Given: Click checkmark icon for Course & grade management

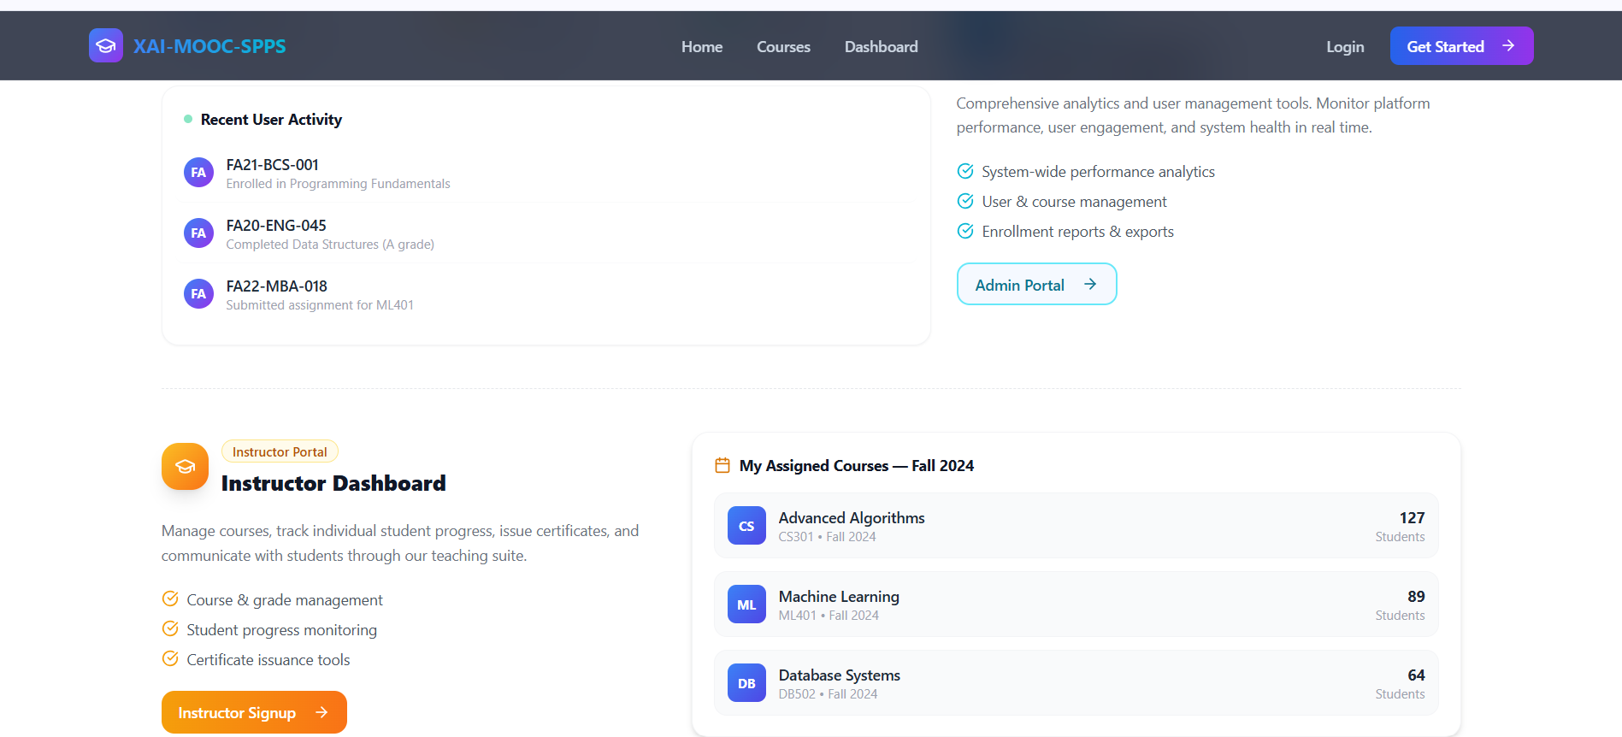Looking at the screenshot, I should (x=170, y=598).
